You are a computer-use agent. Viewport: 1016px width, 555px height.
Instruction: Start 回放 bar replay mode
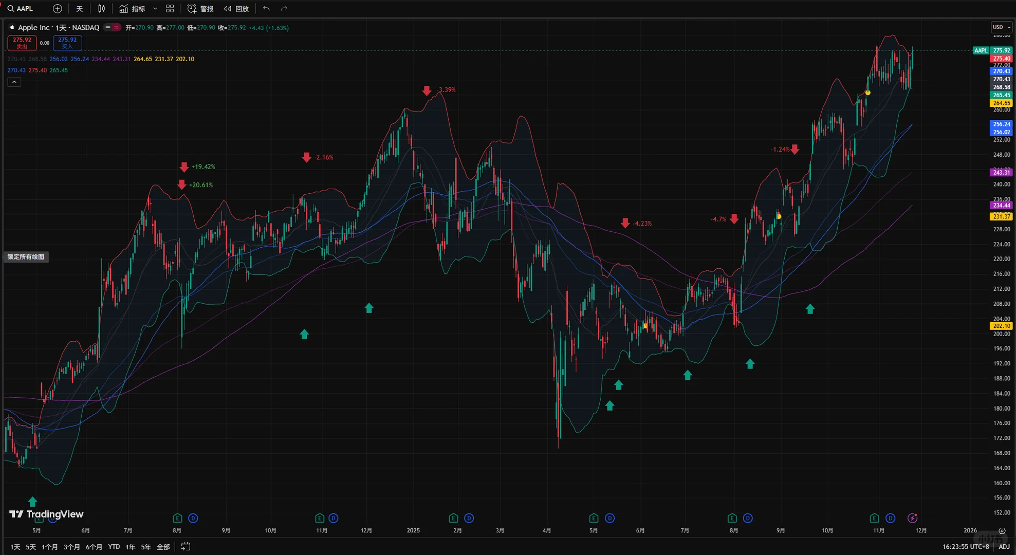pyautogui.click(x=236, y=9)
